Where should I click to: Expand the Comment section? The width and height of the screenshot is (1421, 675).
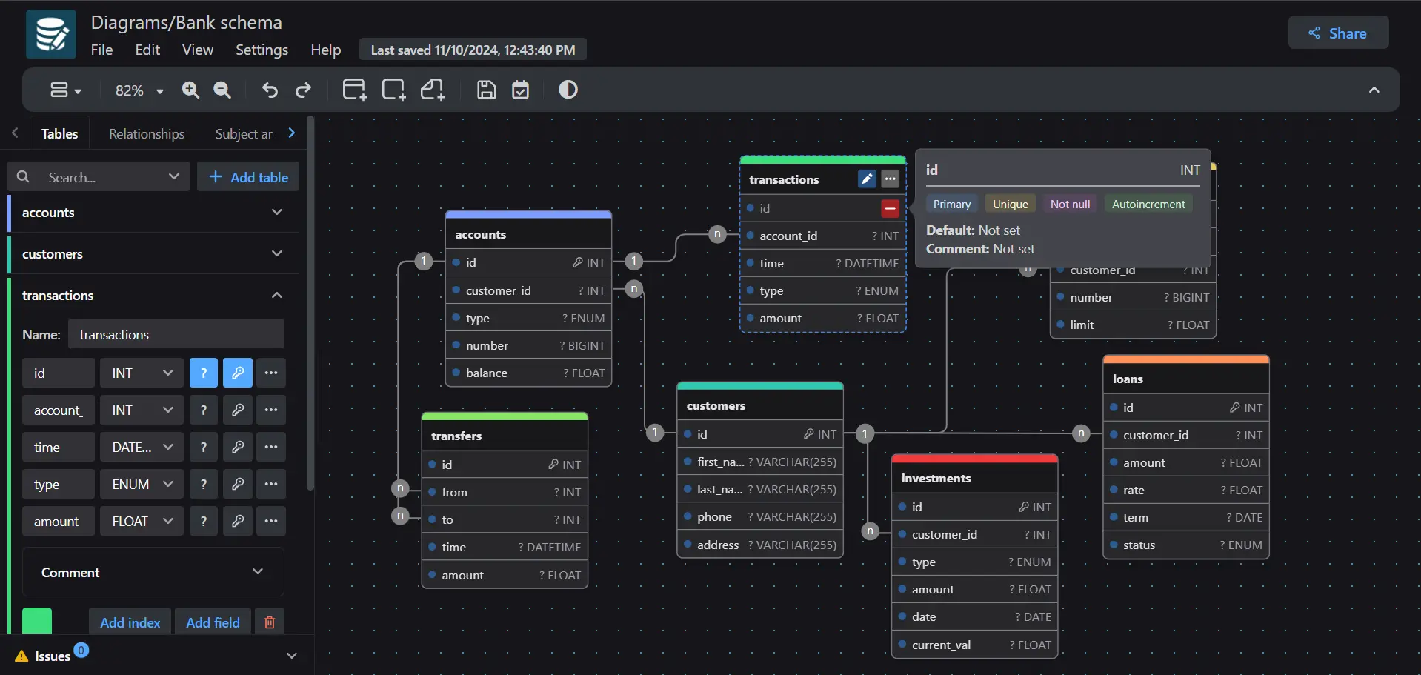259,571
